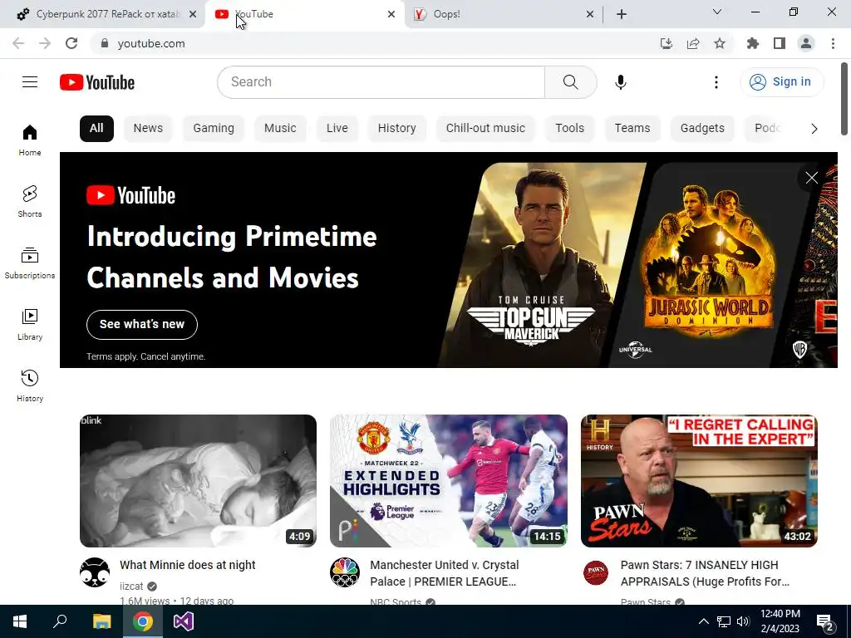
Task: Select the Live filter chip
Action: click(x=337, y=129)
